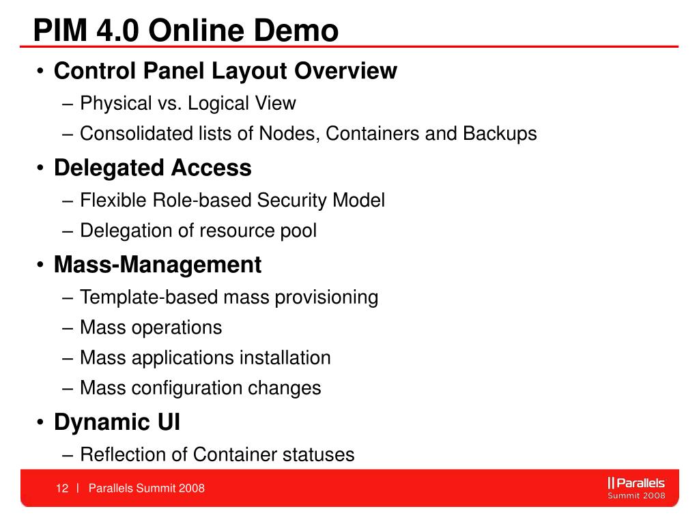Click 'Reflection of Container statuses' line

click(217, 455)
